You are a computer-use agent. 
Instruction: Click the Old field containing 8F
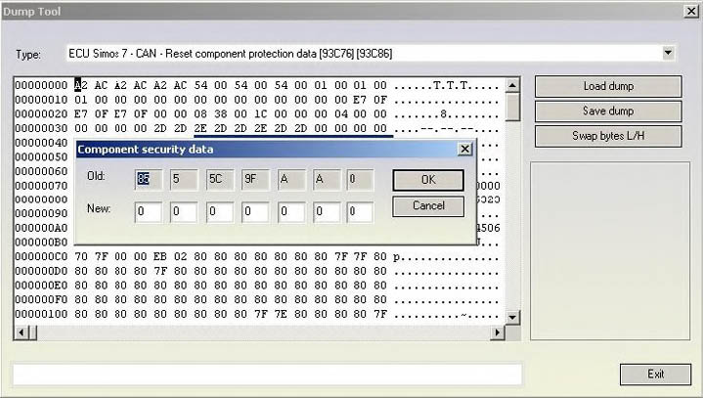click(149, 179)
